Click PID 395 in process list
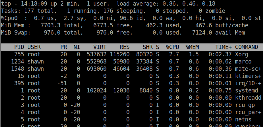 click(x=19, y=83)
